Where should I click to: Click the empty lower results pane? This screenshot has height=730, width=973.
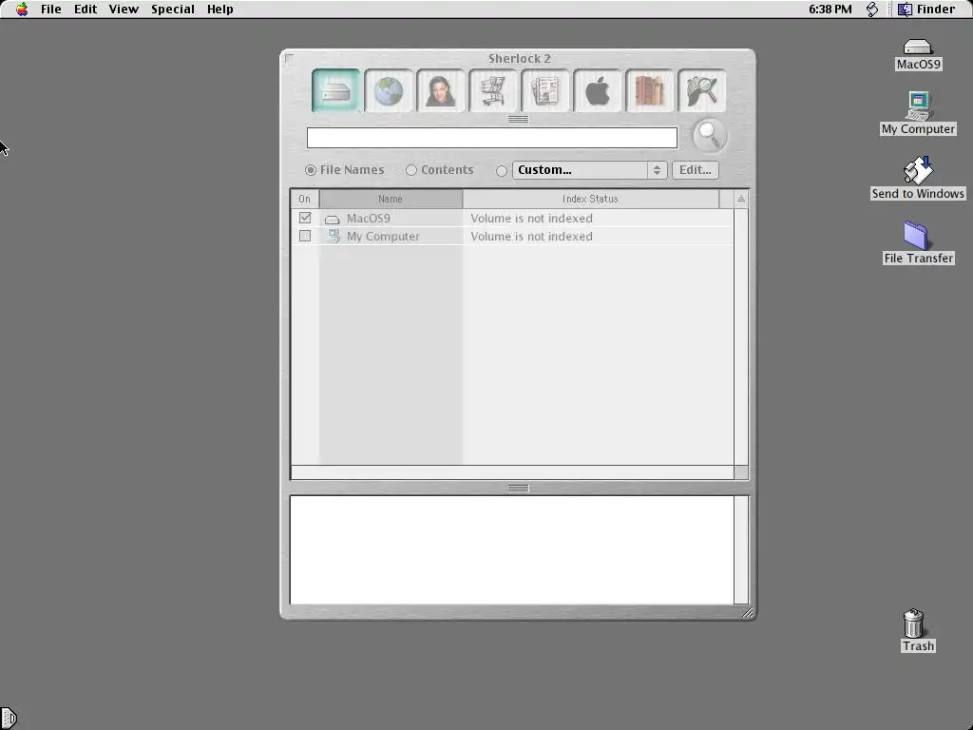pos(512,550)
